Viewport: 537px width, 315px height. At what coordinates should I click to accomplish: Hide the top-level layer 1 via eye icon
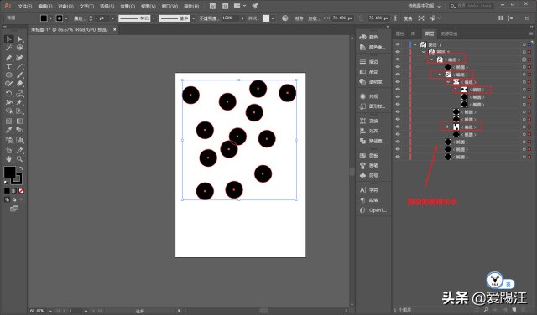click(398, 44)
